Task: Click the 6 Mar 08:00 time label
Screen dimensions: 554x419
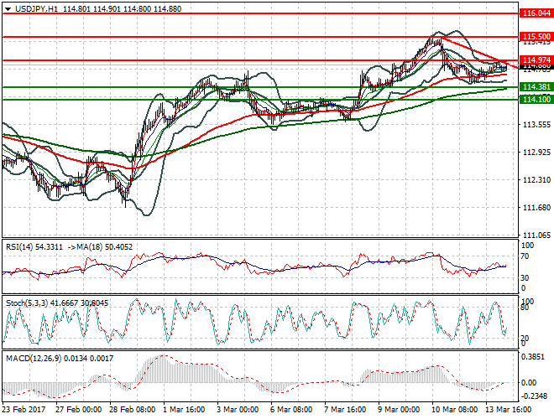Action: click(291, 410)
